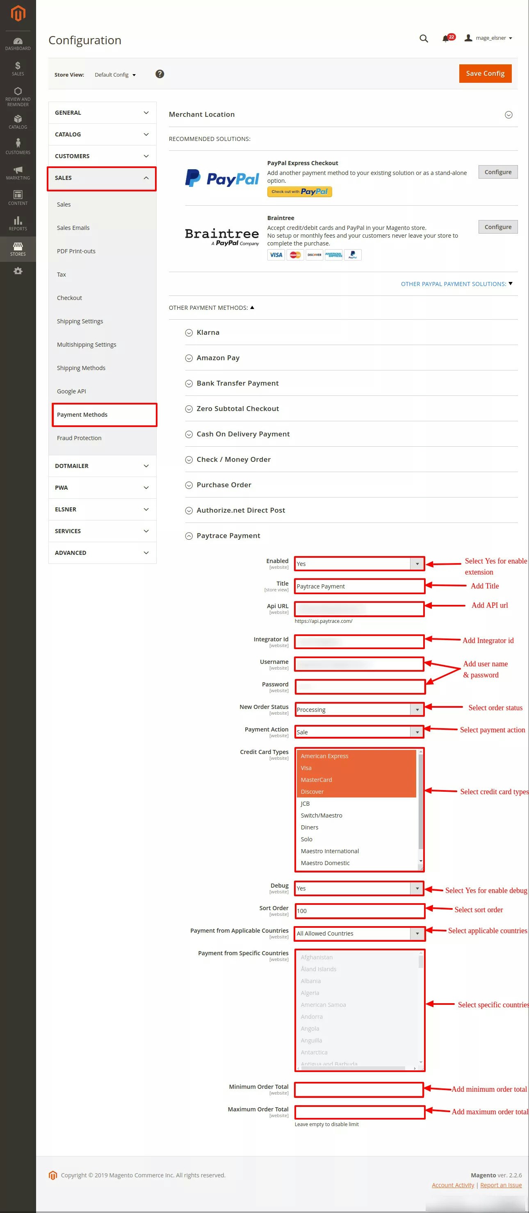529x1213 pixels.
Task: Open the notifications bell icon
Action: 446,38
